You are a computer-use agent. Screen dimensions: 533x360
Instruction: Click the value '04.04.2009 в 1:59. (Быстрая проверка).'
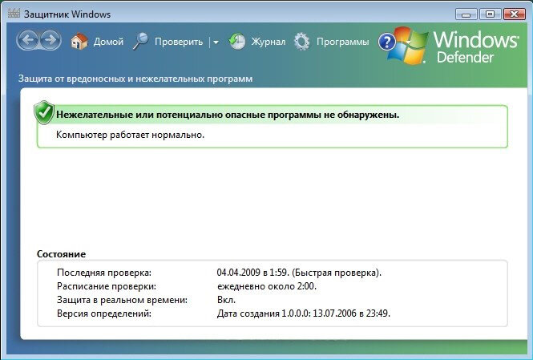tap(299, 273)
